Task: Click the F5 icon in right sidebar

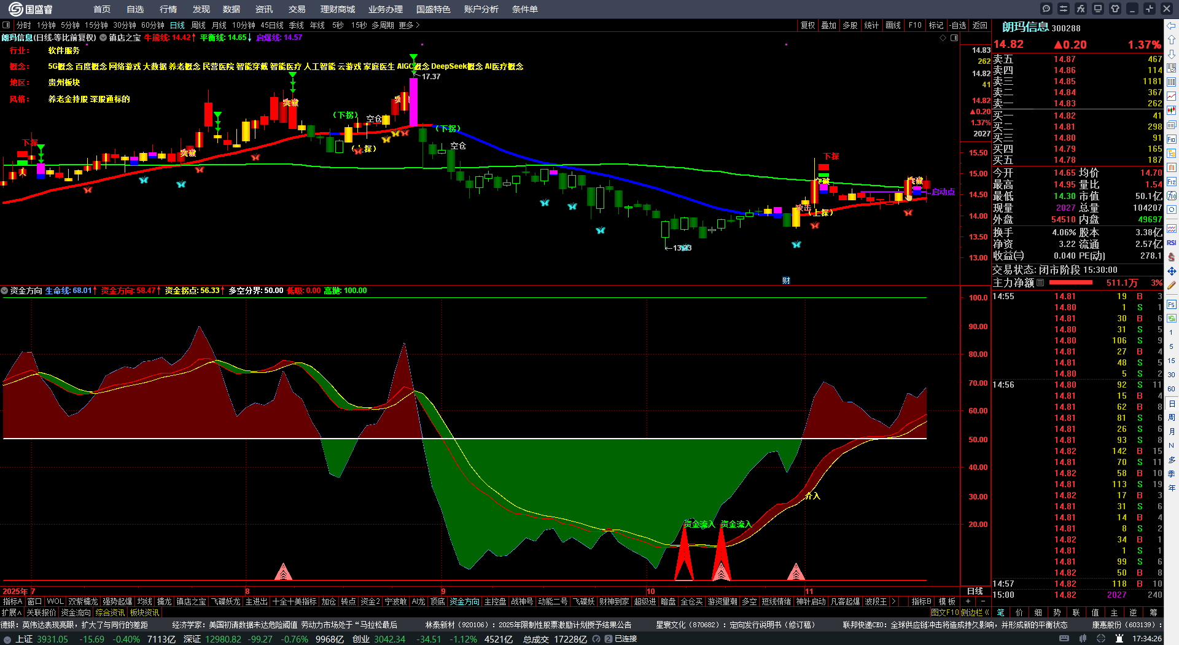Action: point(1172,305)
